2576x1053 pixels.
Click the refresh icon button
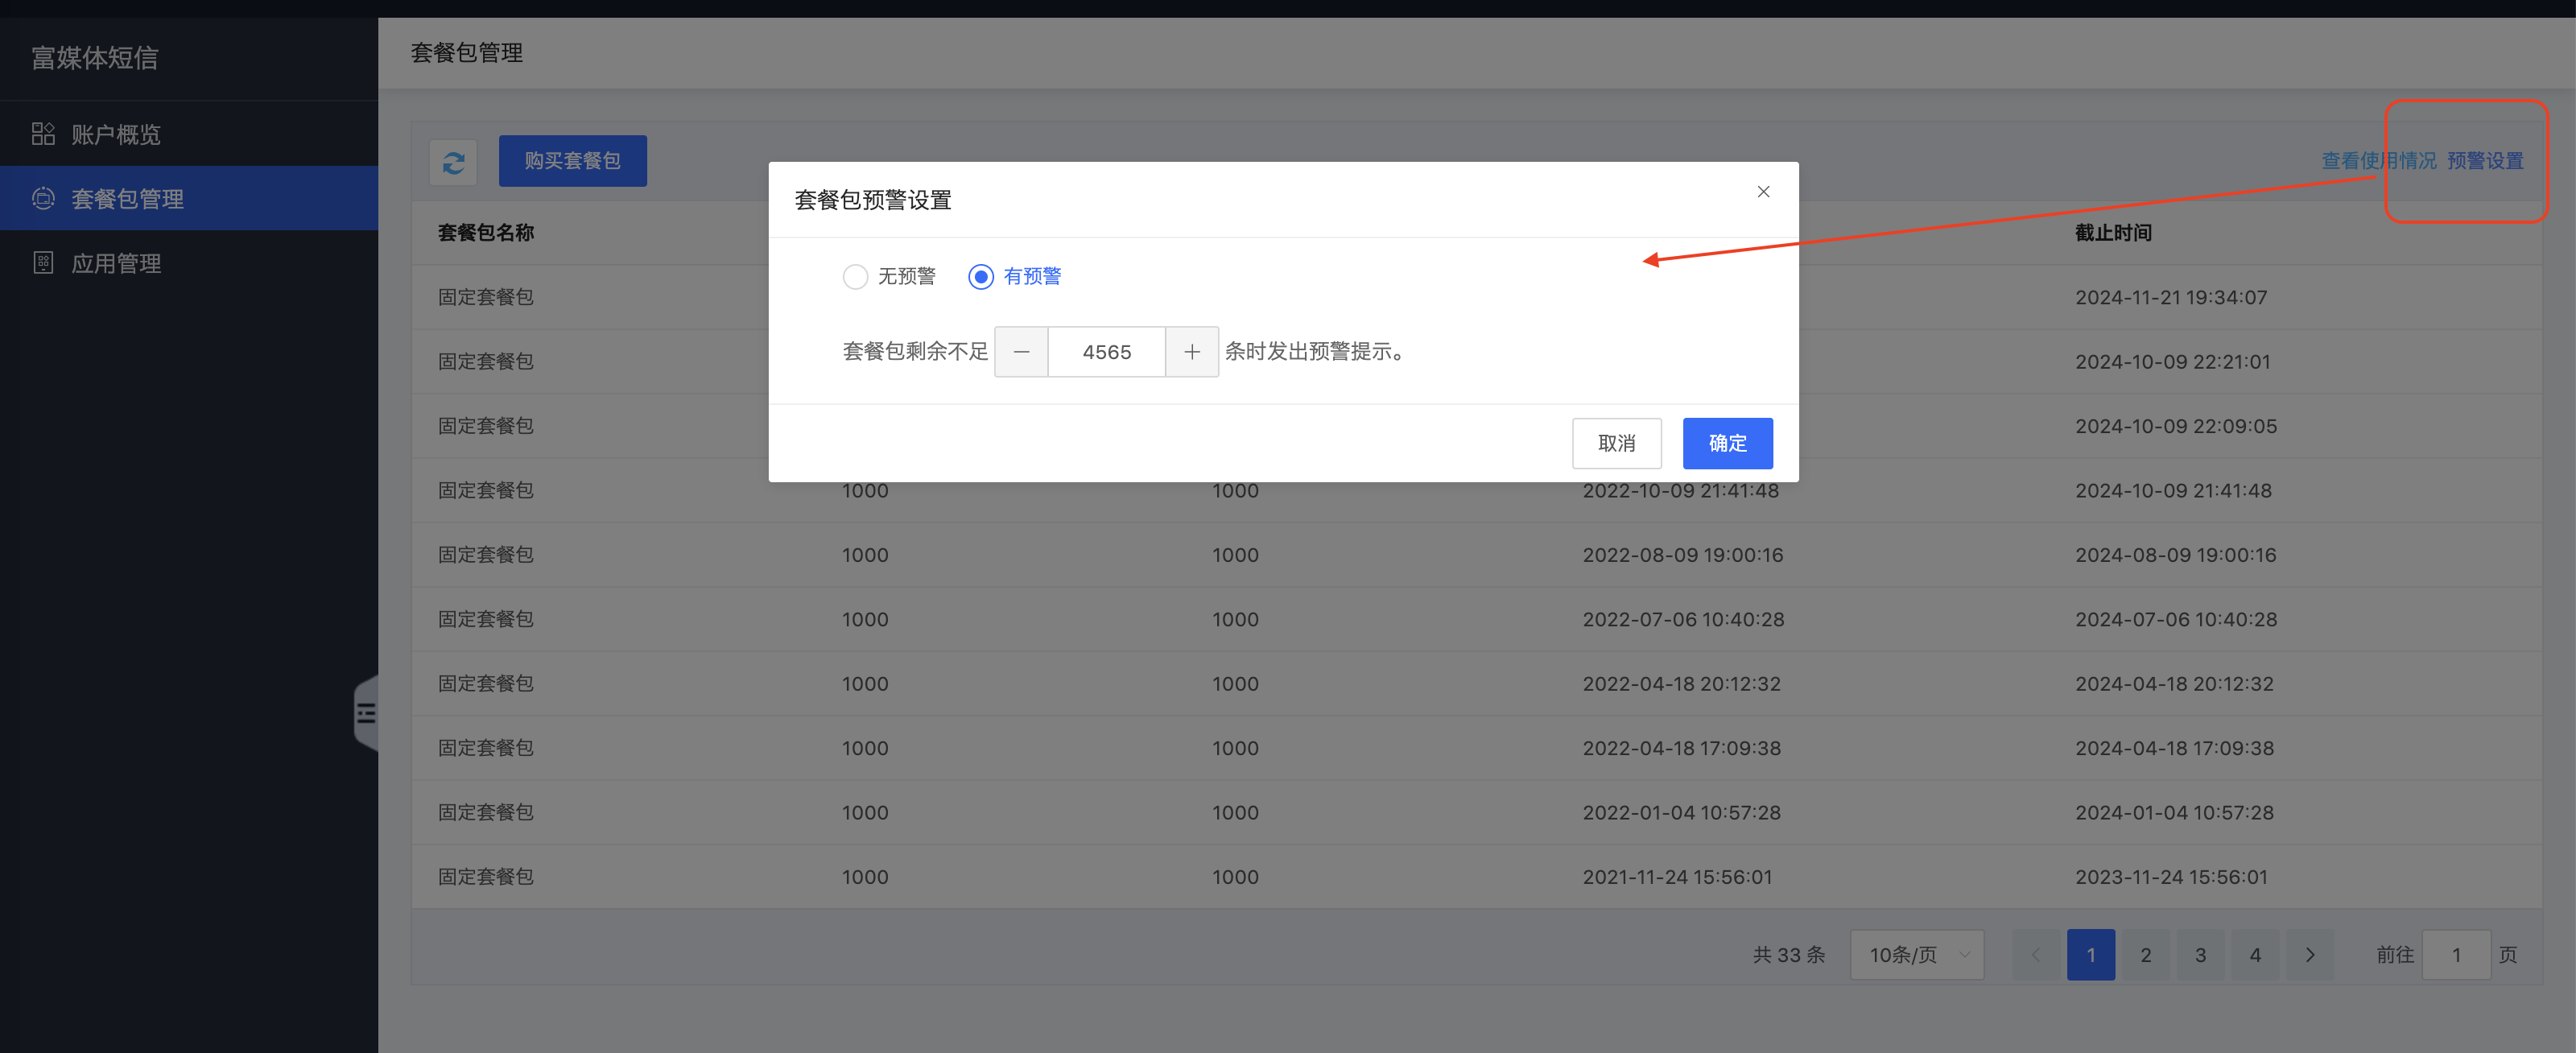pyautogui.click(x=453, y=162)
